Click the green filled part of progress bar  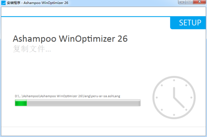coord(21,103)
